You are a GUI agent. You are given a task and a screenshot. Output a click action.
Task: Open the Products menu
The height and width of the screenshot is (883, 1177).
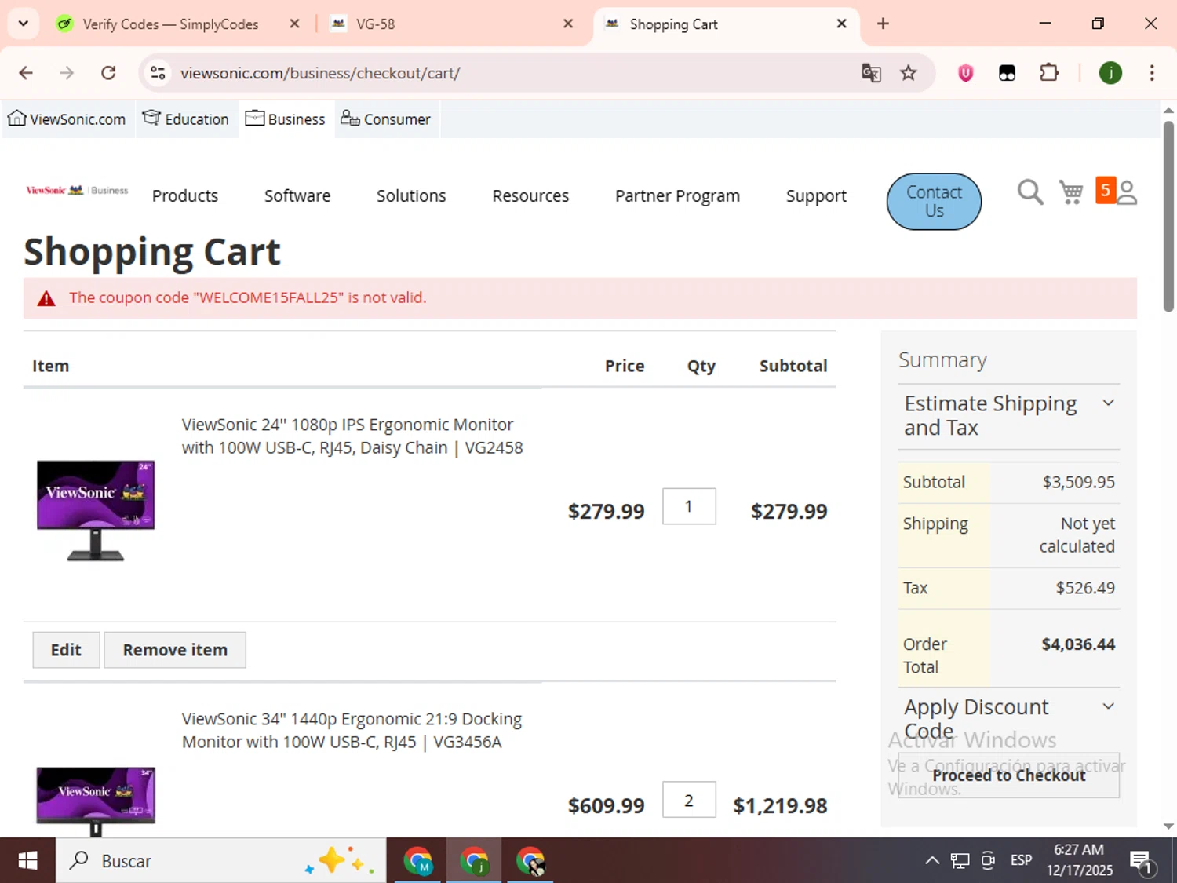[185, 195]
